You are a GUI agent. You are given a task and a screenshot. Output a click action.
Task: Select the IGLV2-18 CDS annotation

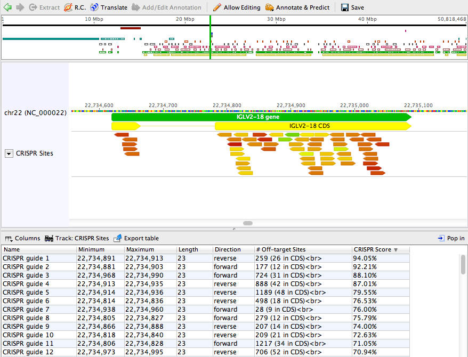click(313, 126)
